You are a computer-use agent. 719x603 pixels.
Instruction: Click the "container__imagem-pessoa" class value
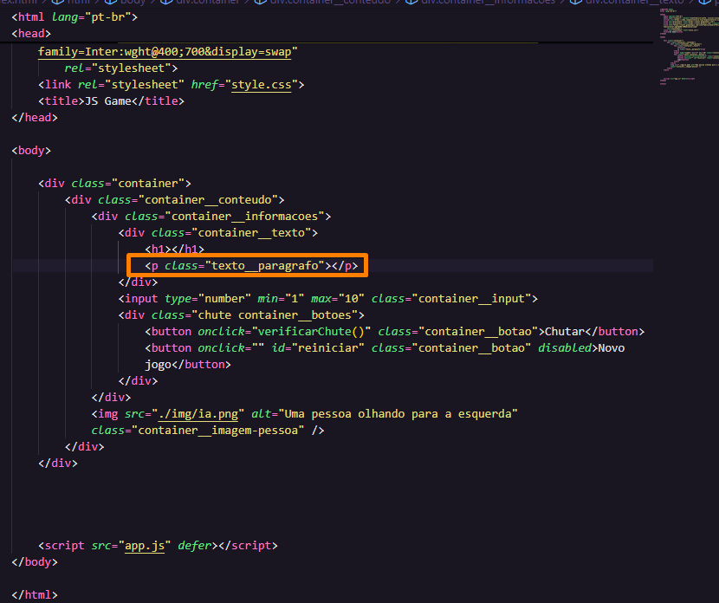coord(218,431)
